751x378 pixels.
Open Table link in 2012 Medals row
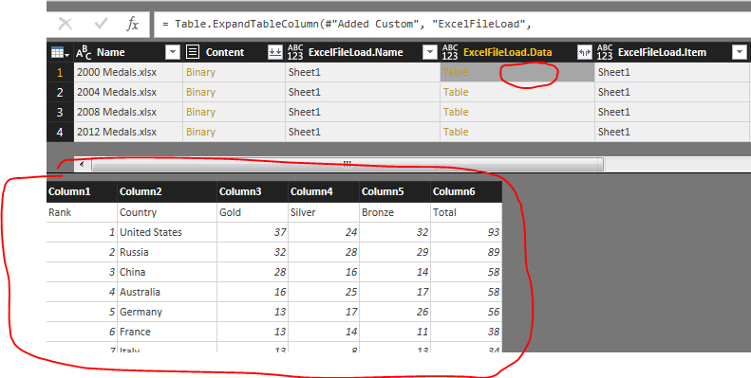pyautogui.click(x=456, y=132)
